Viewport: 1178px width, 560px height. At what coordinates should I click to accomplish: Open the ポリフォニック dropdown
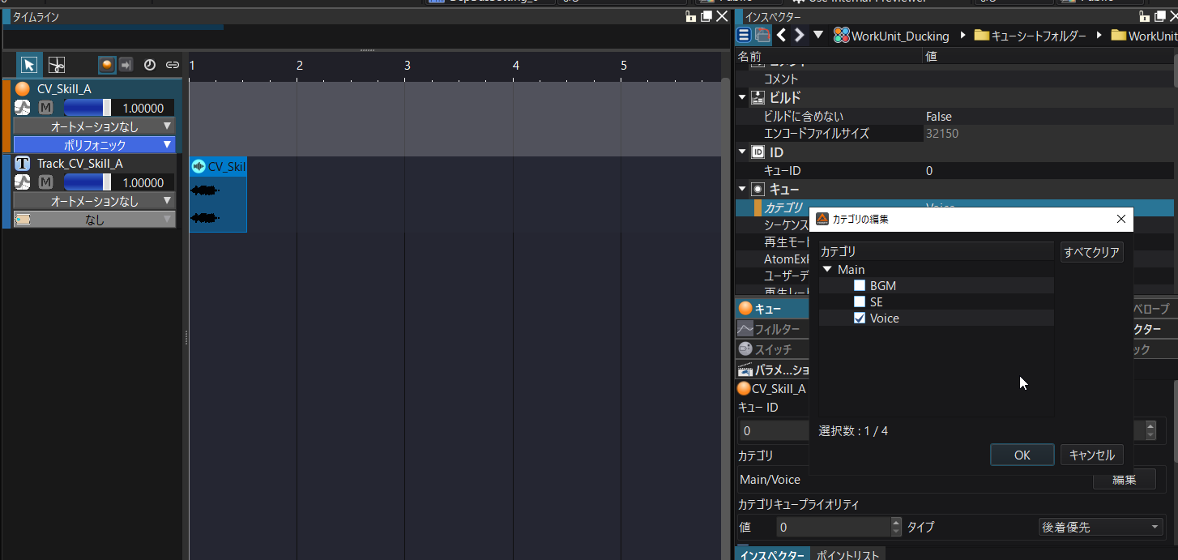[x=95, y=145]
